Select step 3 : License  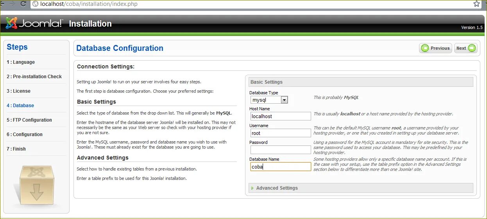[x=18, y=91]
